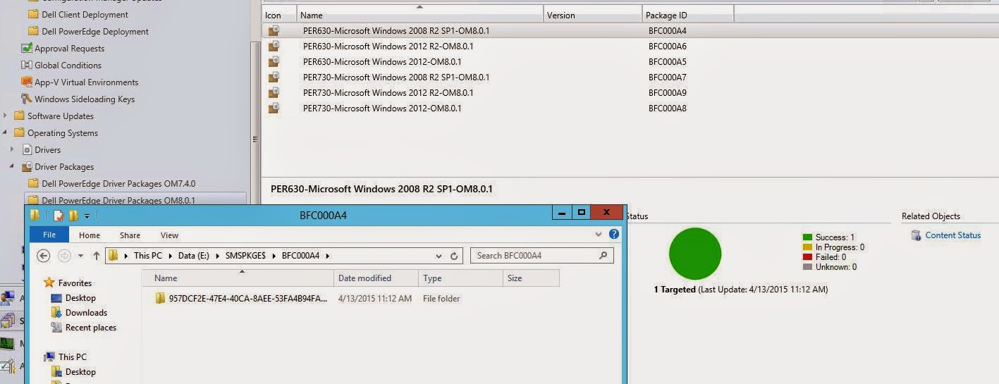Click the Windows Sideloading Keys icon
The height and width of the screenshot is (384, 999).
pos(27,99)
